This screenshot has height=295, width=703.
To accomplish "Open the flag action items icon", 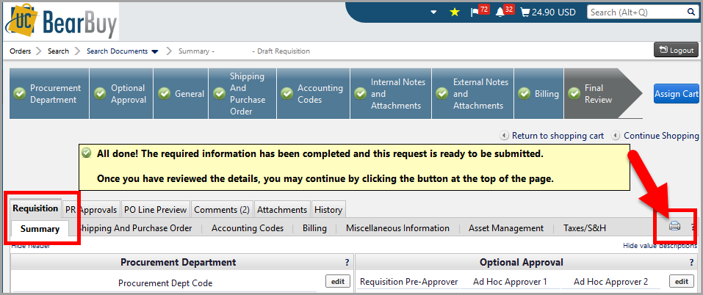I will pyautogui.click(x=475, y=12).
